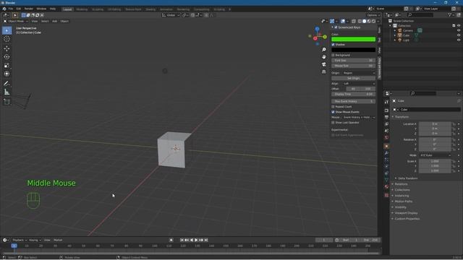Expand the Delta Transform section
This screenshot has width=463, height=260.
click(407, 178)
